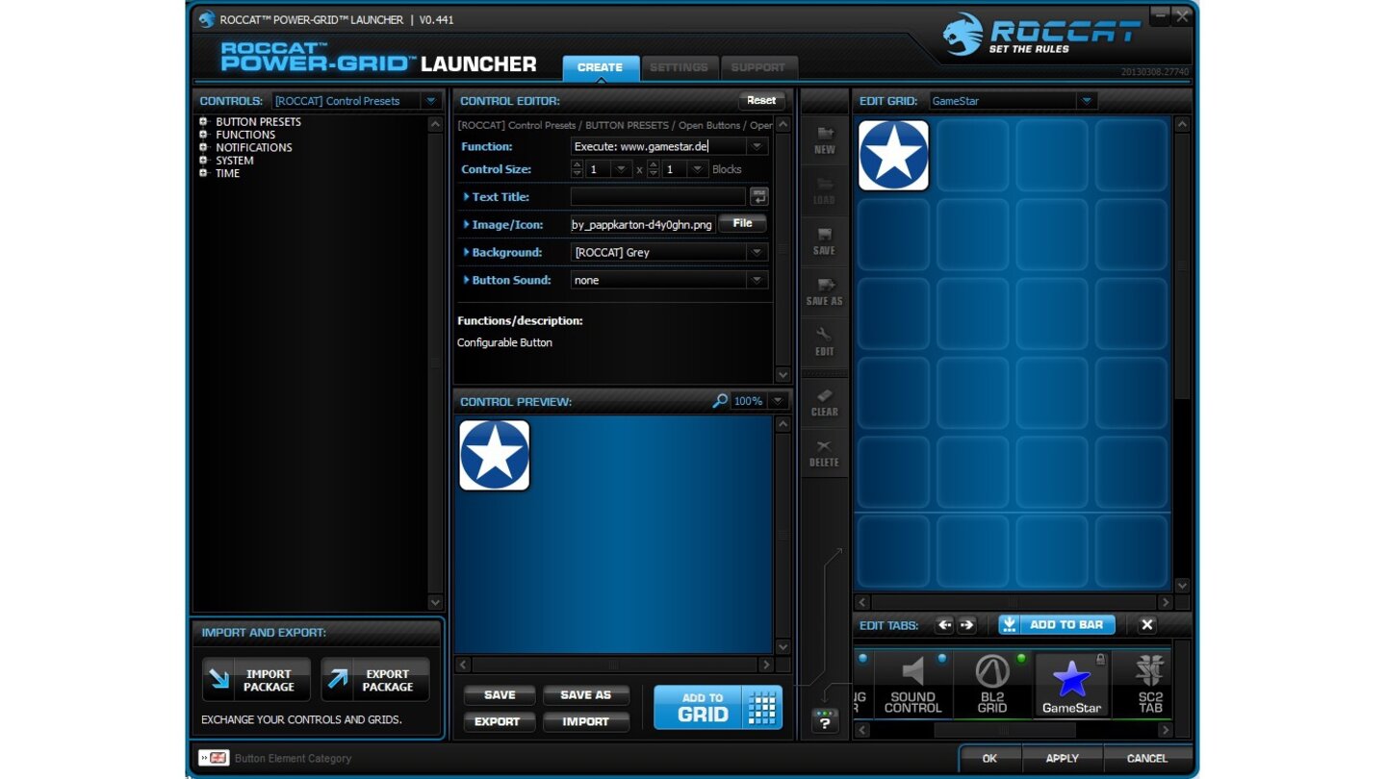Image resolution: width=1386 pixels, height=779 pixels.
Task: Select the star button in Control Preview
Action: pyautogui.click(x=495, y=455)
